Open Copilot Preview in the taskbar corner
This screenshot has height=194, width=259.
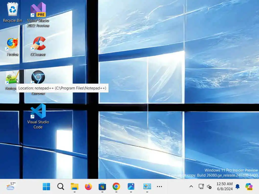pos(249,187)
